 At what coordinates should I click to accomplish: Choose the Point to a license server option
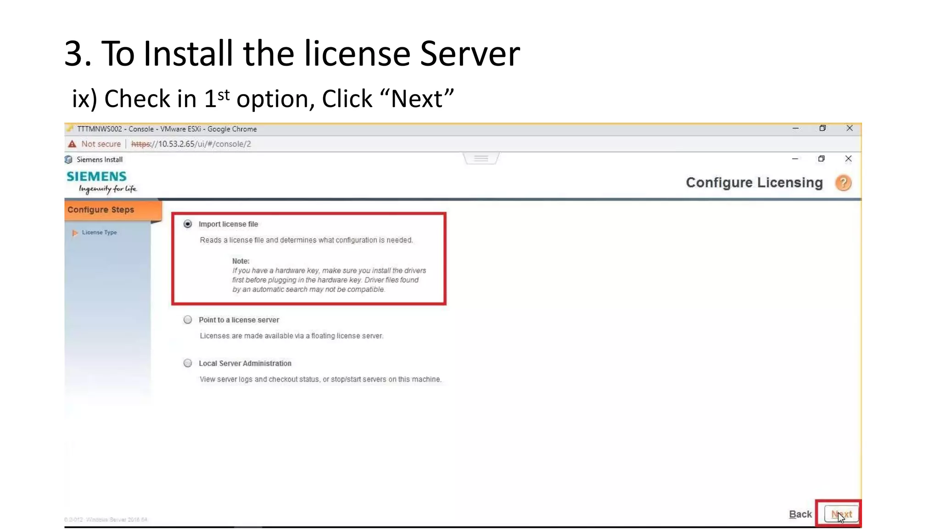click(188, 320)
